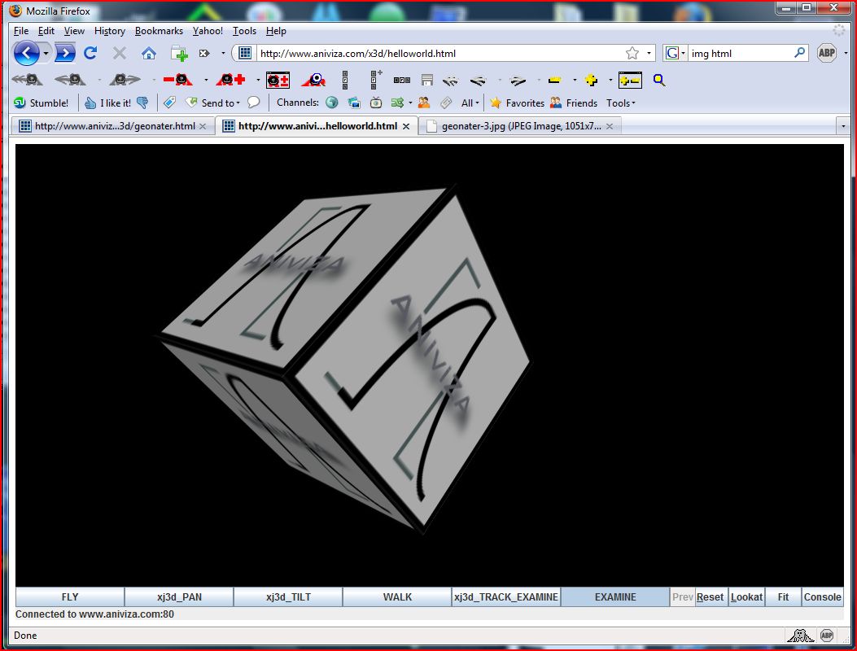857x651 pixels.
Task: Open the Help menu
Action: 276,31
